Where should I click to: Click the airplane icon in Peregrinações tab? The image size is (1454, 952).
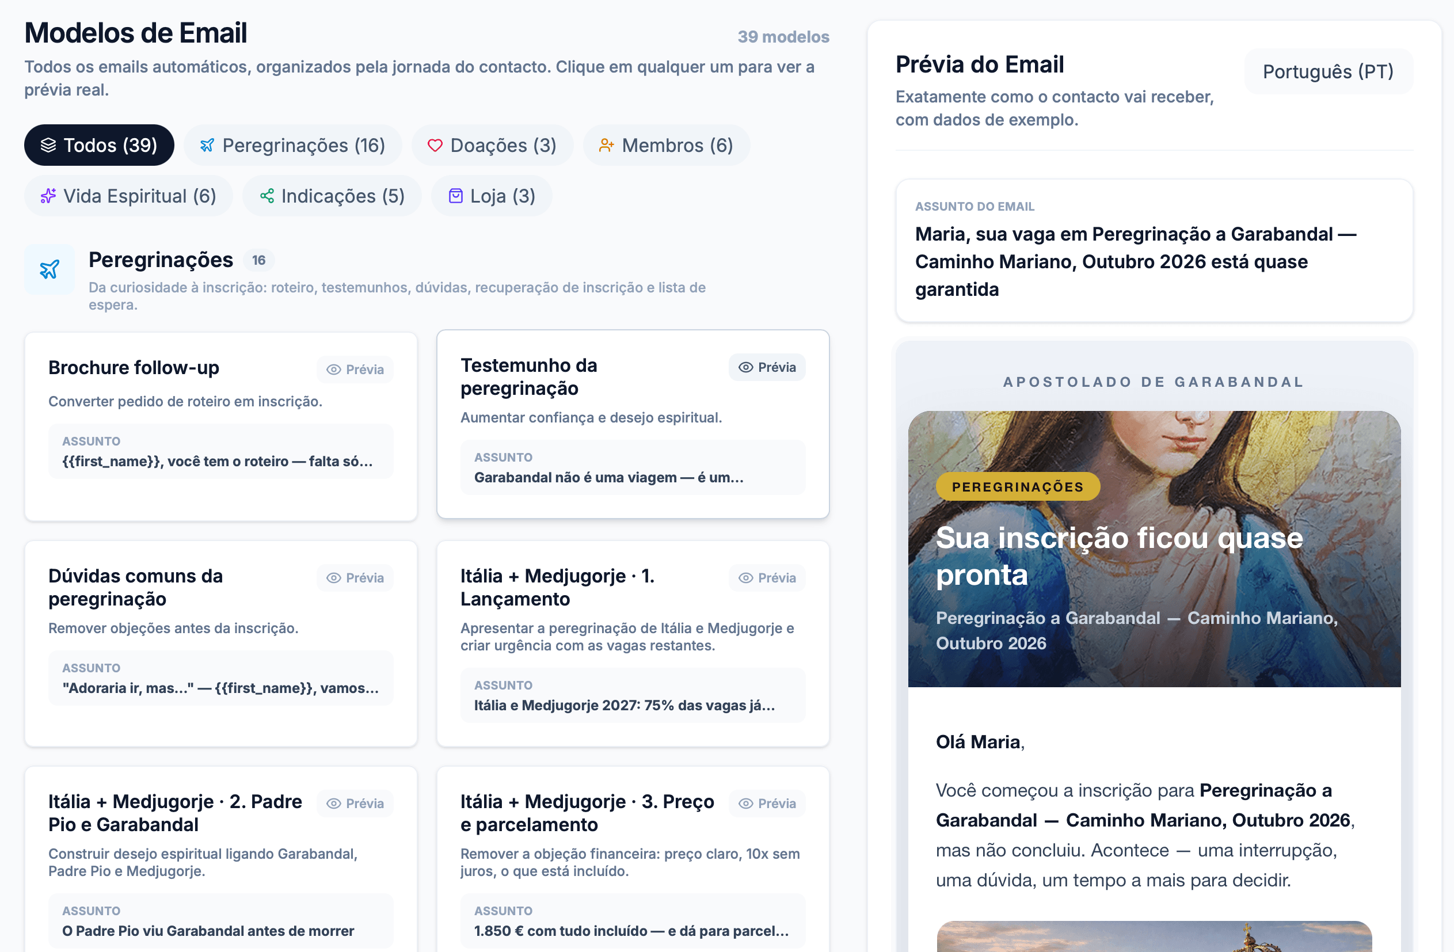point(207,145)
